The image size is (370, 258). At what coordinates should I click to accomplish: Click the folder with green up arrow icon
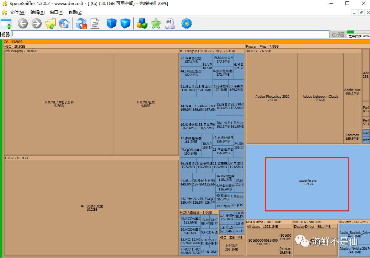pyautogui.click(x=50, y=24)
